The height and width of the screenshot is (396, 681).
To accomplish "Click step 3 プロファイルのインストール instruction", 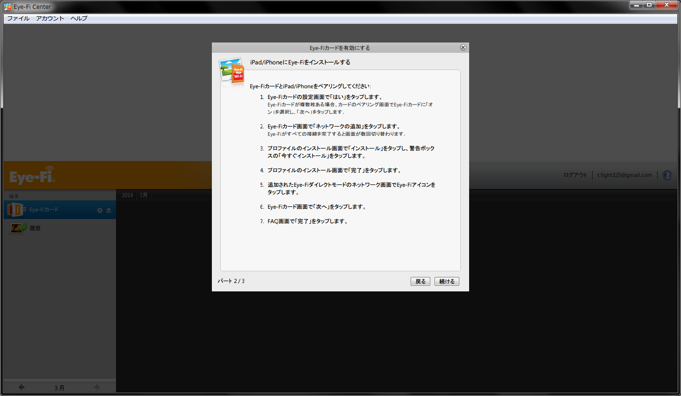I will point(351,152).
